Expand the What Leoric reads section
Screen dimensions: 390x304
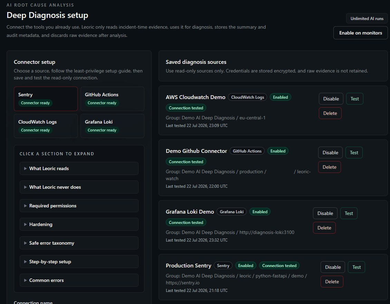79,168
